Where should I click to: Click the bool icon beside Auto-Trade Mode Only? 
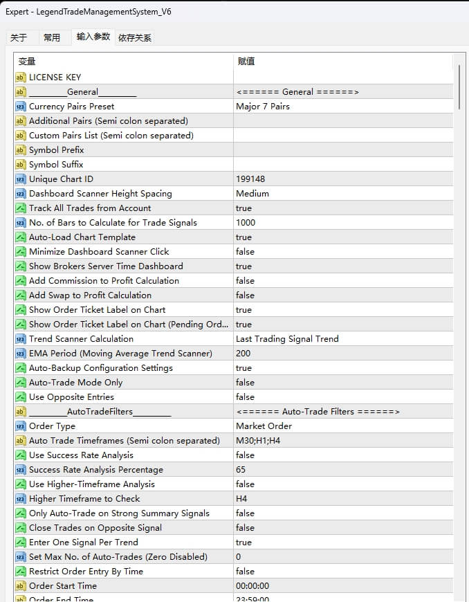(20, 383)
